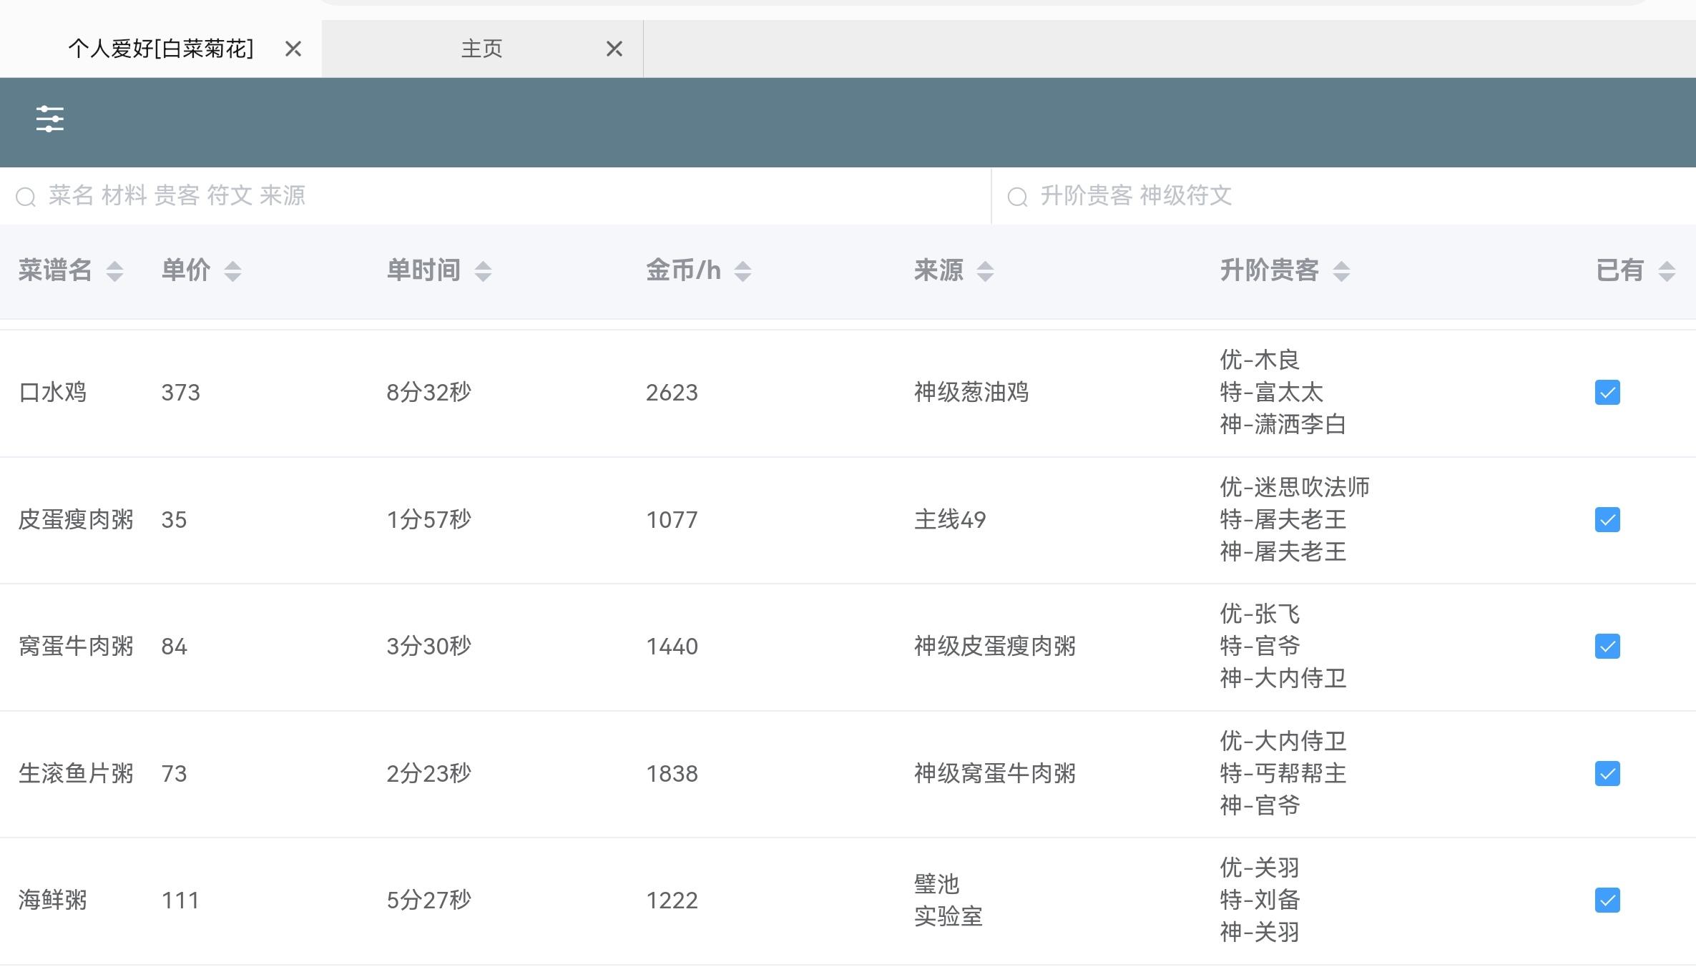Image resolution: width=1696 pixels, height=967 pixels.
Task: Click price 111 for 海鲜粥
Action: click(180, 900)
